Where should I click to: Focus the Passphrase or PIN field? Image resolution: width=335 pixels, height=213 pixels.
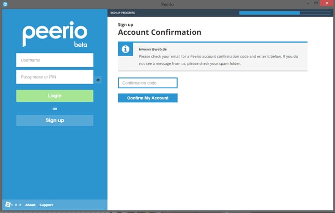pos(55,77)
